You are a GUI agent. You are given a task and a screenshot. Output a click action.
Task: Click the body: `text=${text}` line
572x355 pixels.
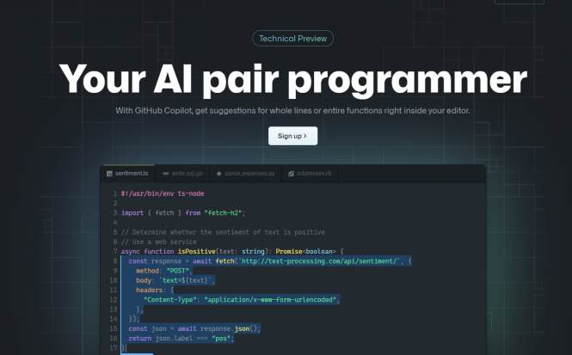pos(175,280)
